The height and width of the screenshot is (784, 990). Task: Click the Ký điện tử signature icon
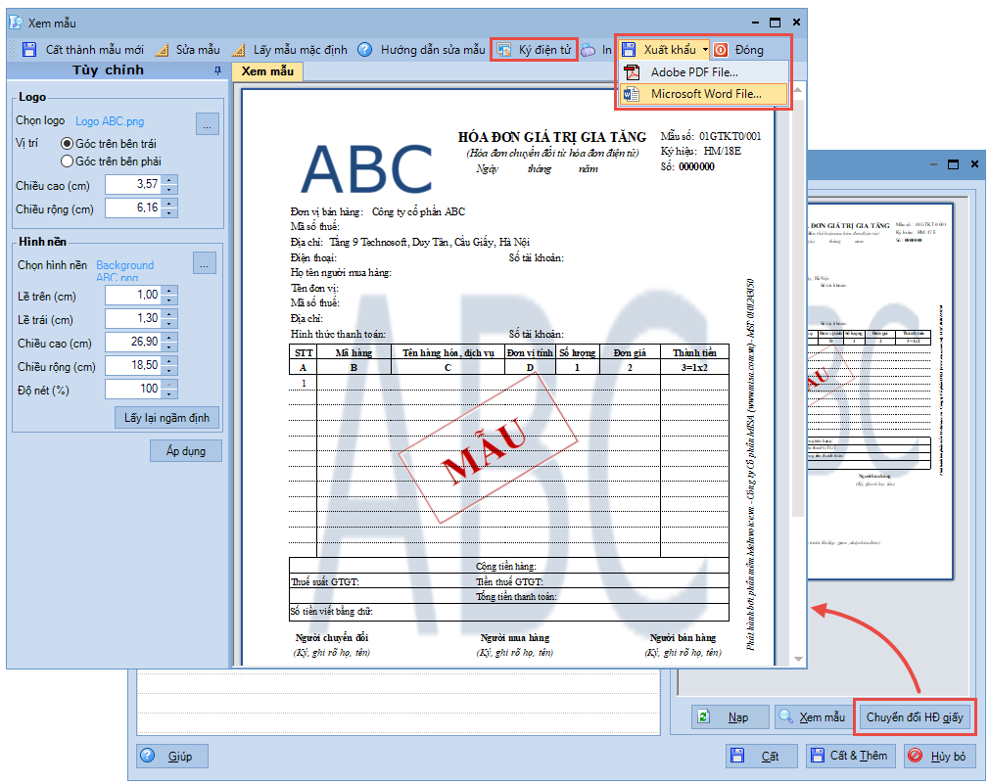tap(503, 49)
